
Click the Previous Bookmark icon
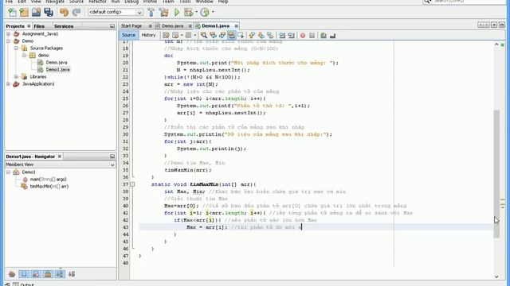(x=252, y=35)
